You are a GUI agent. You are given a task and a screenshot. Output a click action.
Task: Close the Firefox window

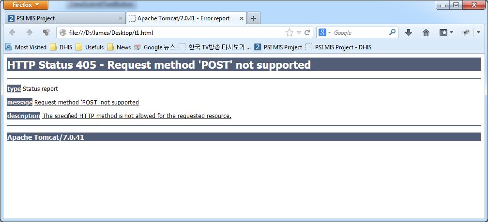(x=474, y=5)
